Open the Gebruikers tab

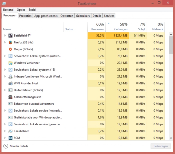(83, 16)
